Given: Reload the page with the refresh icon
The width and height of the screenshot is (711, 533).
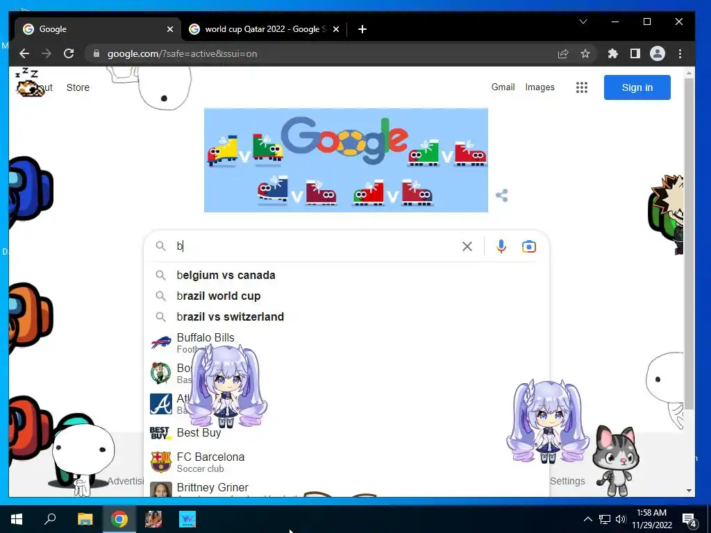Looking at the screenshot, I should (69, 53).
